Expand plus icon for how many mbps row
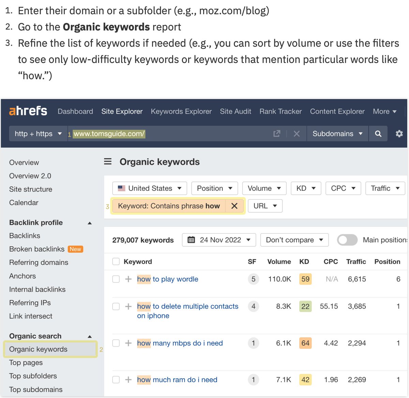 128,343
